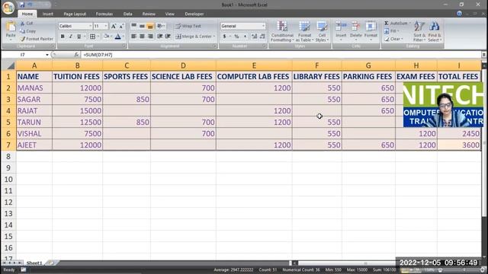Click Decrease Decimal
This screenshot has width=488, height=274.
262,37
